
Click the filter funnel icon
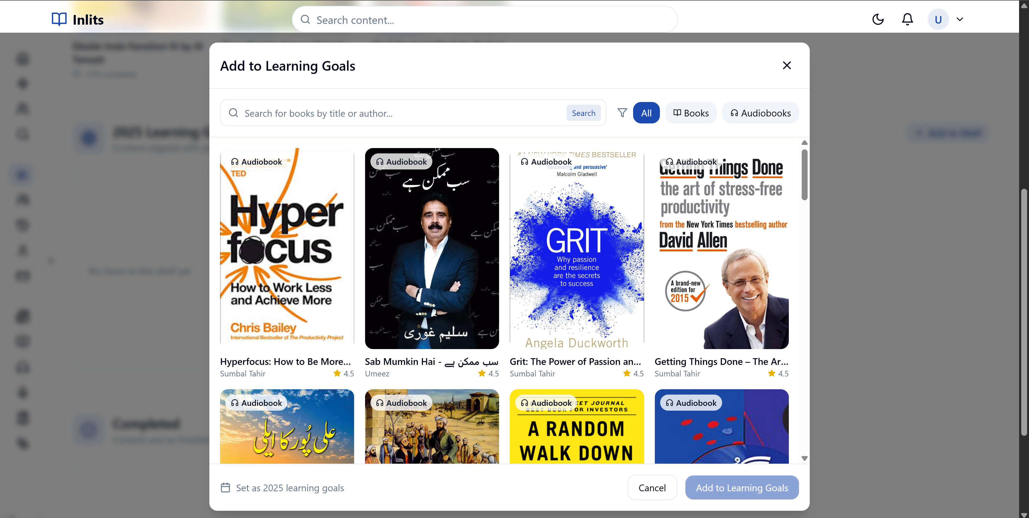click(x=622, y=113)
